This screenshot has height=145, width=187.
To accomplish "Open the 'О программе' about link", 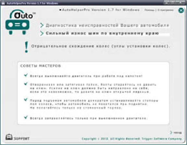I will tap(166, 10).
